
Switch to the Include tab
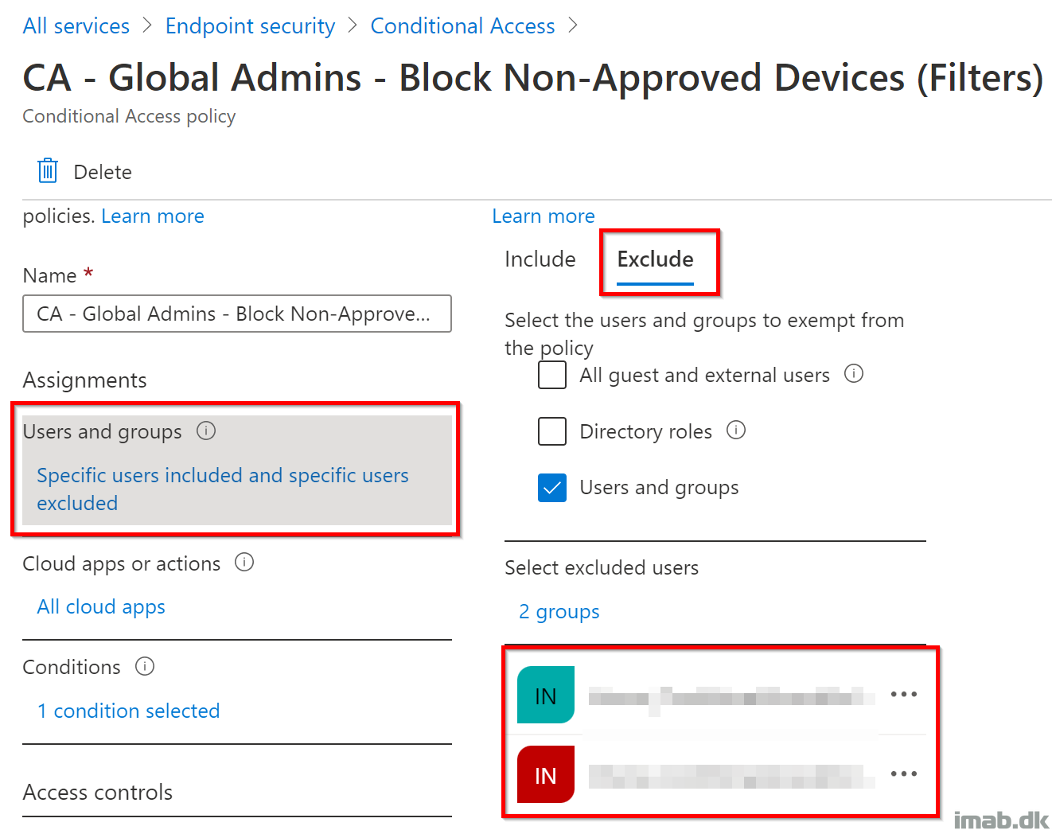[540, 259]
